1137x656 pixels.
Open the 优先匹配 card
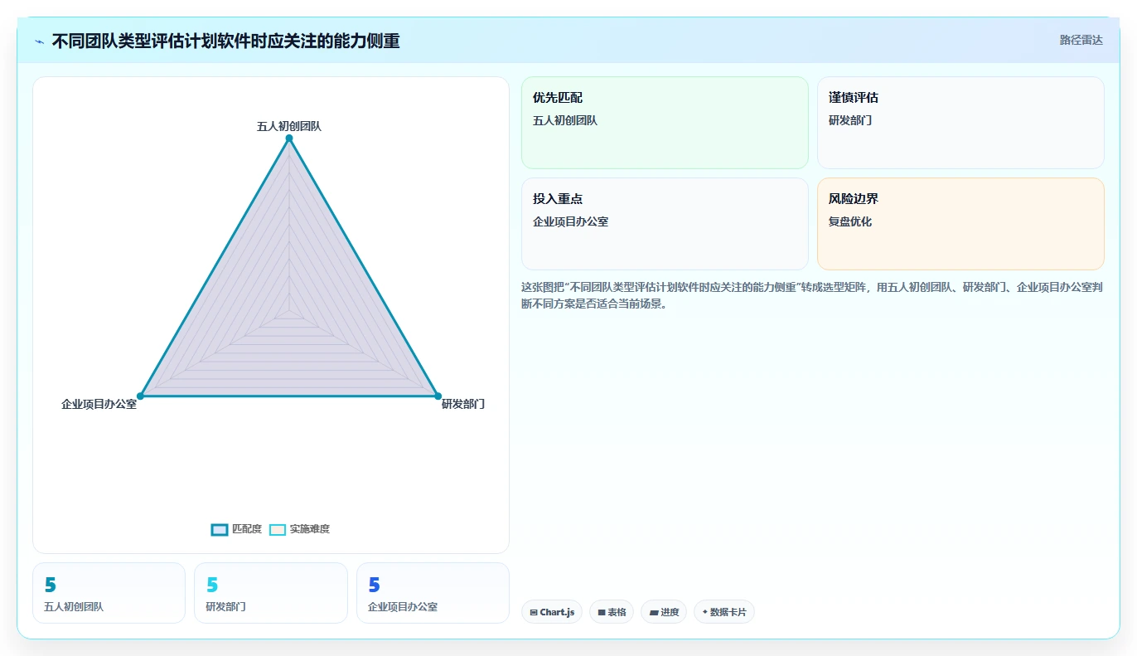click(x=665, y=123)
